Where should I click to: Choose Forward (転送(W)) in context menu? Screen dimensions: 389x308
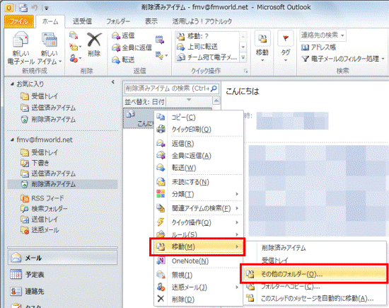click(x=199, y=168)
